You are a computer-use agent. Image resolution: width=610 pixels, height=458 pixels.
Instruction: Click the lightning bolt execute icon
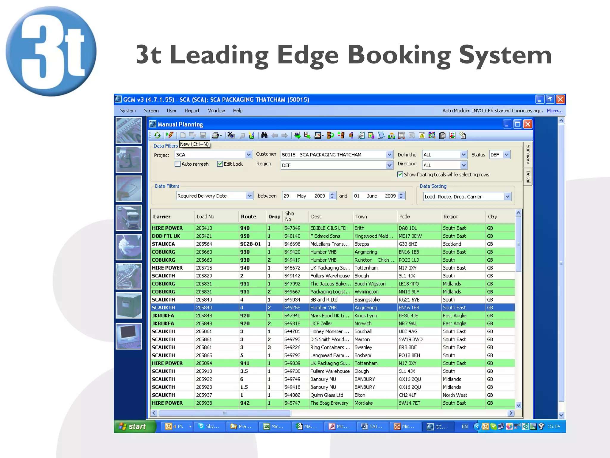pos(170,136)
